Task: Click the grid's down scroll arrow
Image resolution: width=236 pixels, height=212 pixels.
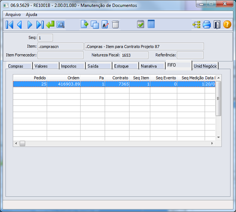Action: 219,137
